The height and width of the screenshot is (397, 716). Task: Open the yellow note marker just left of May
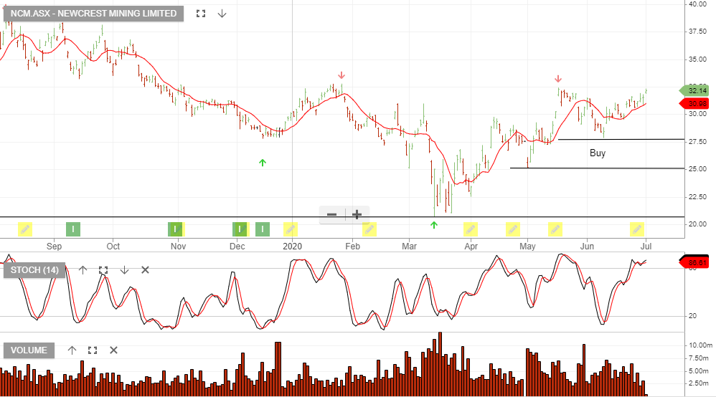(x=513, y=229)
